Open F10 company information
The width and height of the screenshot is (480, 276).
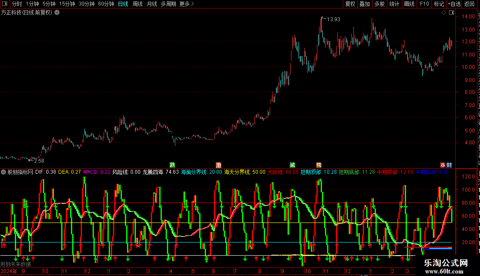pyautogui.click(x=424, y=4)
